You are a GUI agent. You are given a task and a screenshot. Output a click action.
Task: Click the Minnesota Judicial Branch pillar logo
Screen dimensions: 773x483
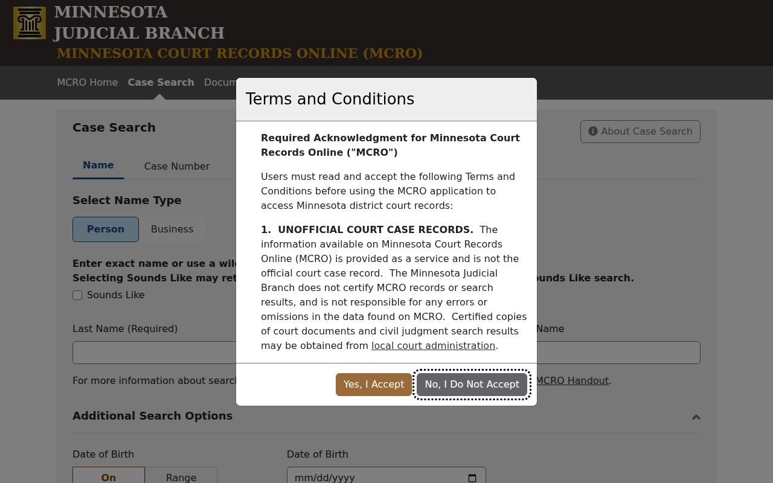[30, 23]
